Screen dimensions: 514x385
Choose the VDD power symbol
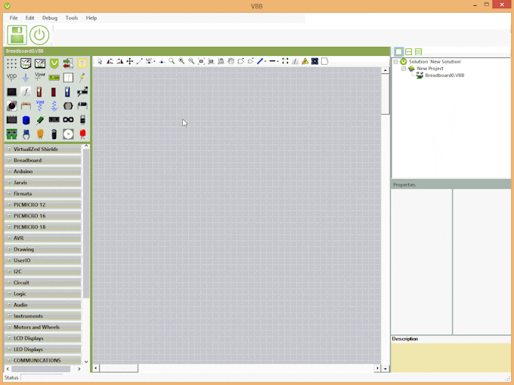point(11,77)
